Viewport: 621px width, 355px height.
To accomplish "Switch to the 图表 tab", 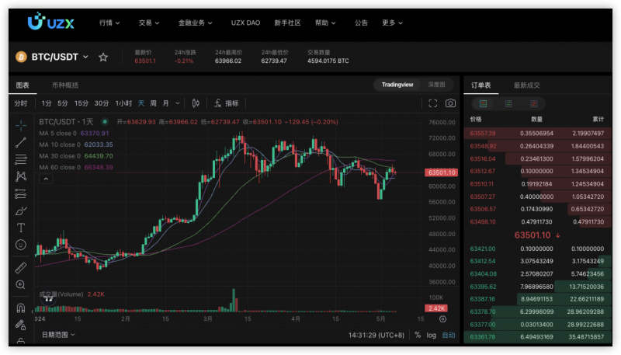I will coord(23,85).
